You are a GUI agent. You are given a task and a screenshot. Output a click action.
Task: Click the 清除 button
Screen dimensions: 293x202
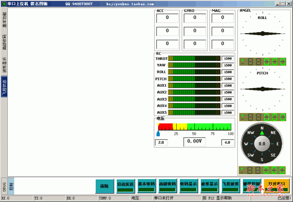tap(105, 186)
